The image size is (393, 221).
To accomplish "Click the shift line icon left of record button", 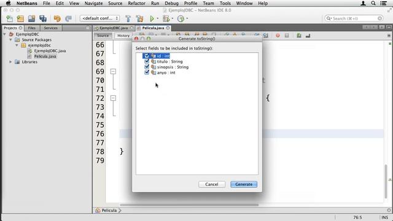I will [266, 36].
